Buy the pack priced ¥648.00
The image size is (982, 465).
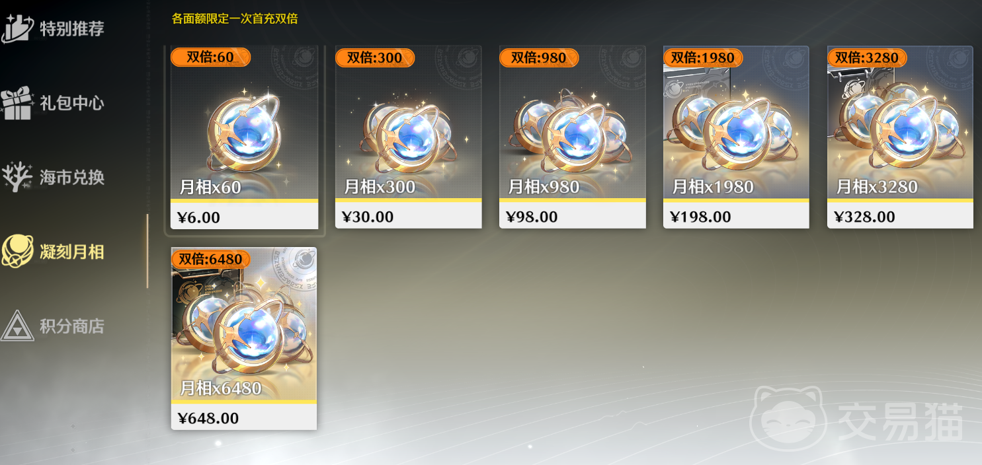coord(244,417)
